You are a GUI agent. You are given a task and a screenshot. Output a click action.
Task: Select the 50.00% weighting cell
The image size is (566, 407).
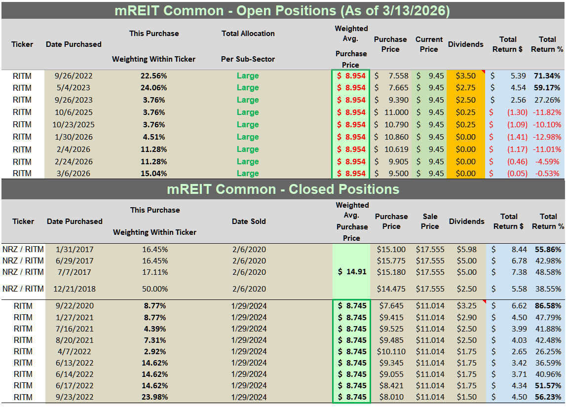(155, 289)
